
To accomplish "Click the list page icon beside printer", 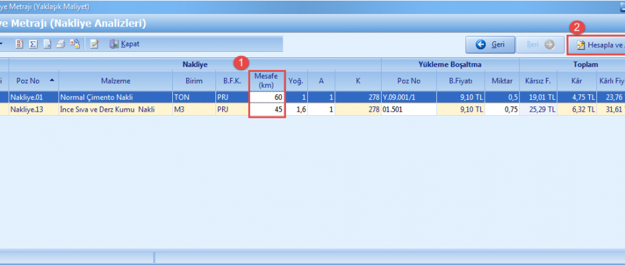I will click(47, 44).
